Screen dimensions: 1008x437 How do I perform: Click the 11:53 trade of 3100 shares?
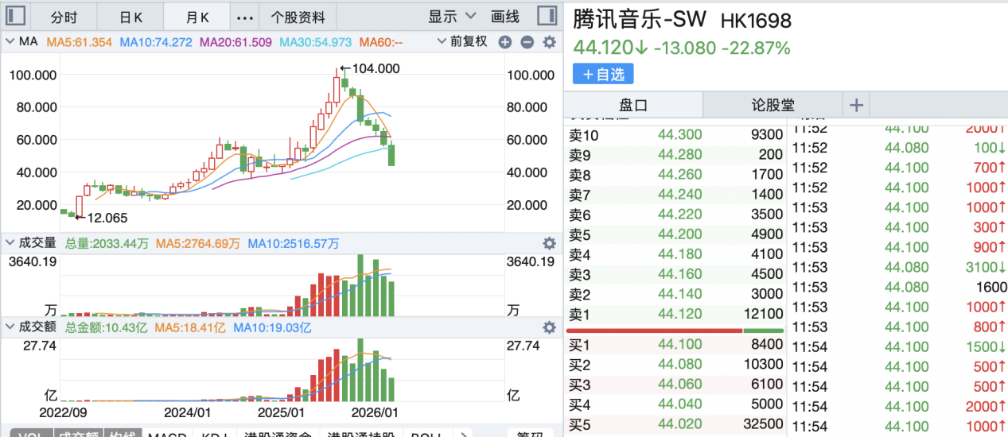(x=900, y=267)
